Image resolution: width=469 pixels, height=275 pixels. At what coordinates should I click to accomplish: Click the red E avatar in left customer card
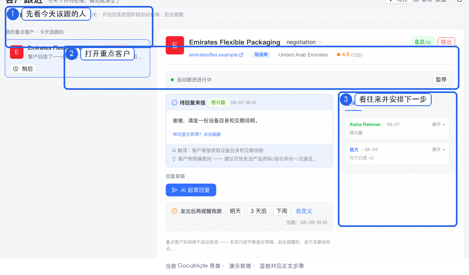16,52
